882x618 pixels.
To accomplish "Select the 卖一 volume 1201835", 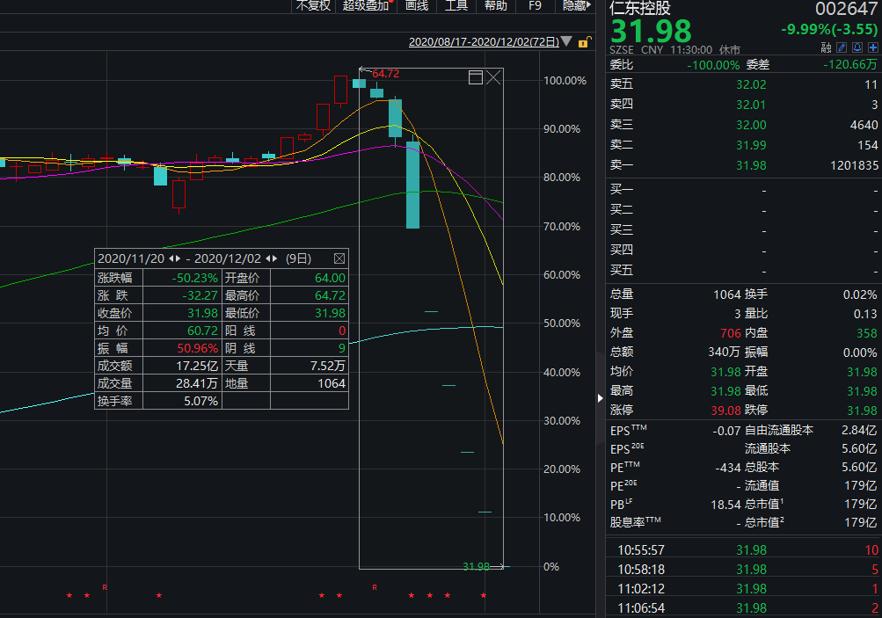I will (854, 165).
